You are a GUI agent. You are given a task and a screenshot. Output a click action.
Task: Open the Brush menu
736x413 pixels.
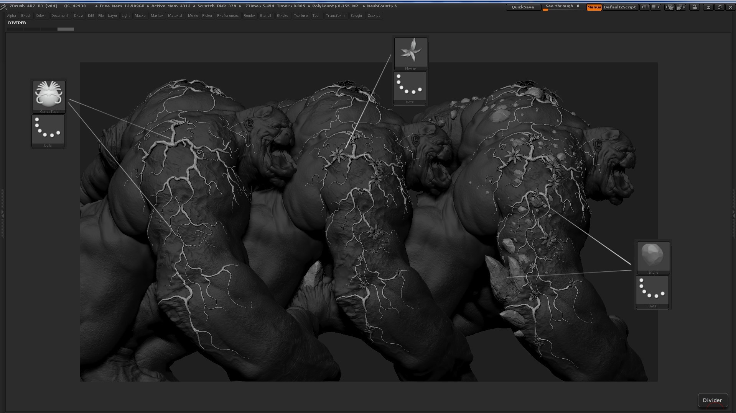pos(26,16)
